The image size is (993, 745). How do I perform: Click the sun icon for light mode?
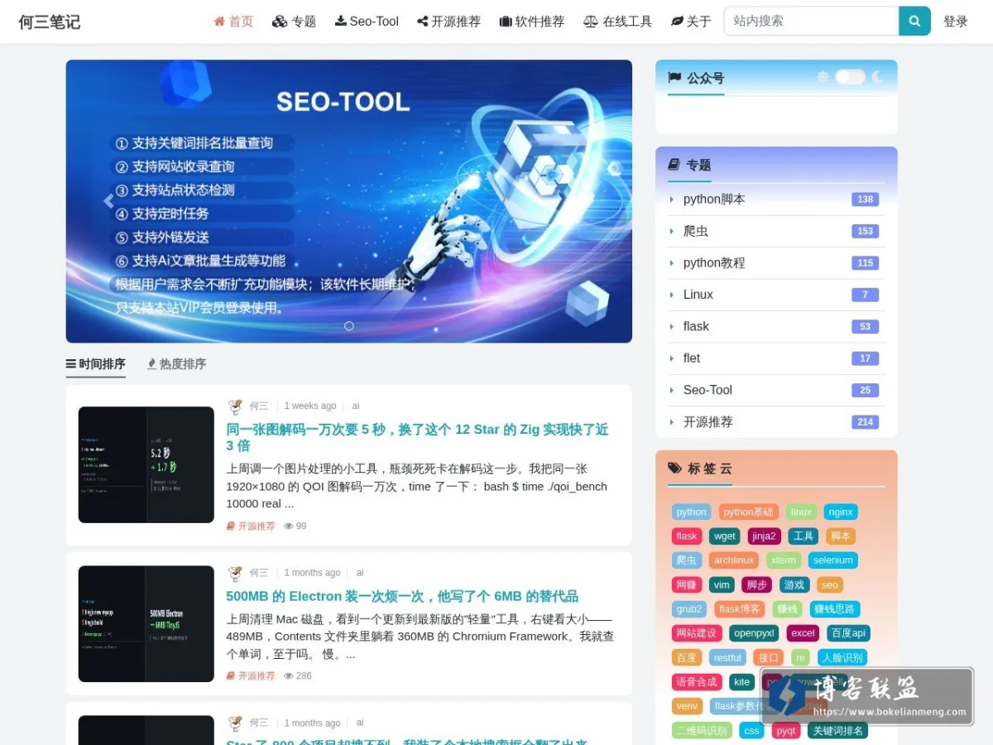point(823,77)
